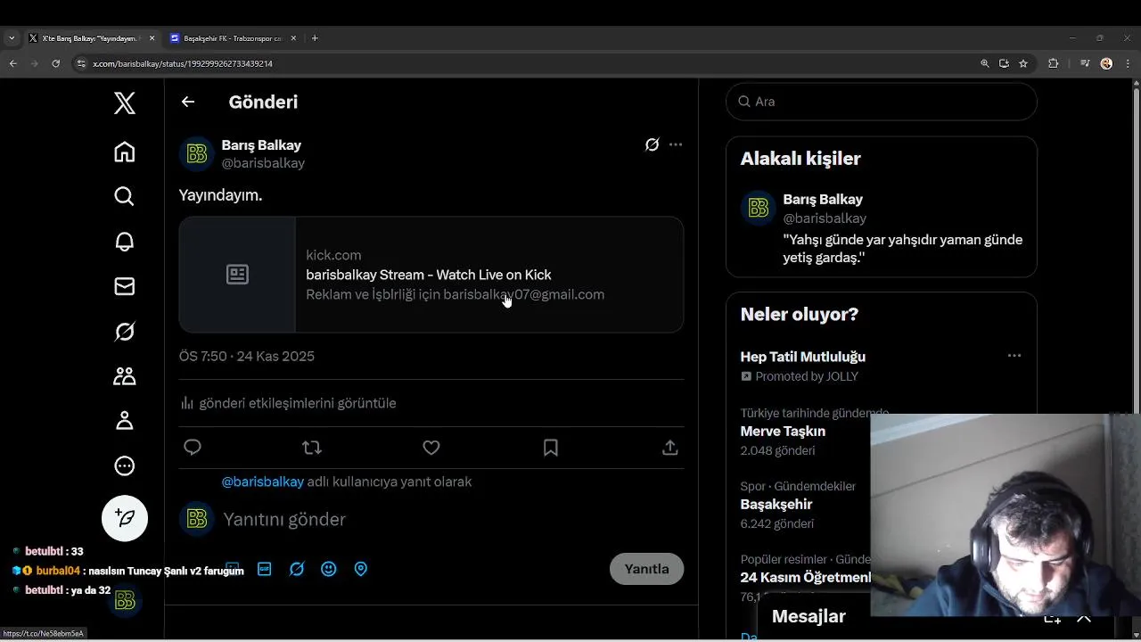Open options dots for Hep Tatil Mutluluğu

pos(1014,356)
